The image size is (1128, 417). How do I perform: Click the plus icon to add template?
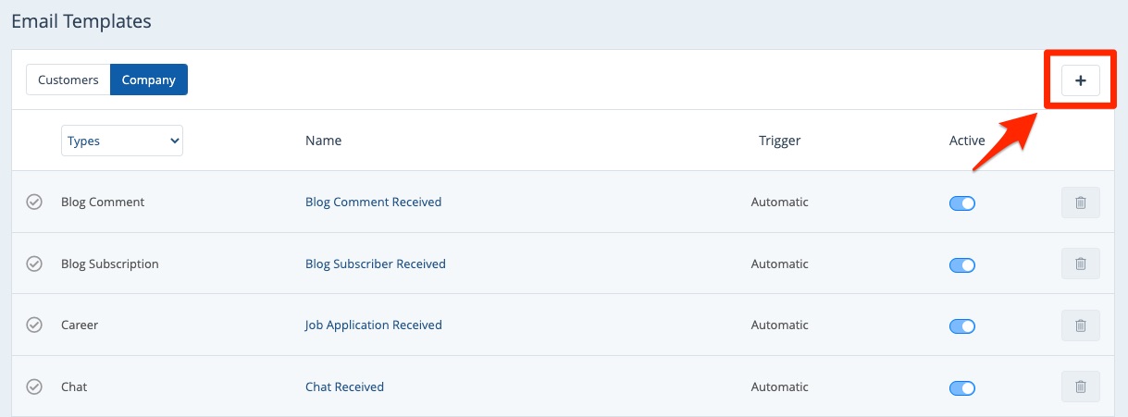tap(1080, 80)
